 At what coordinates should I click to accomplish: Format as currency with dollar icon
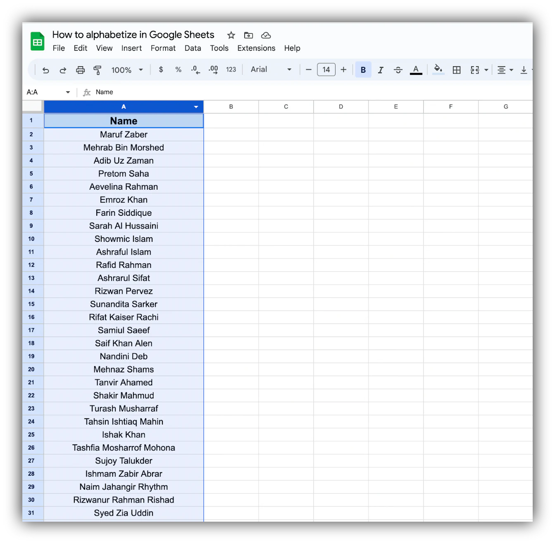161,69
